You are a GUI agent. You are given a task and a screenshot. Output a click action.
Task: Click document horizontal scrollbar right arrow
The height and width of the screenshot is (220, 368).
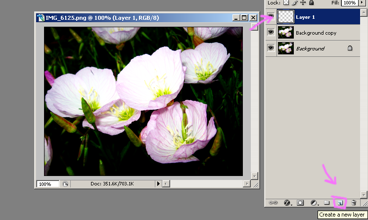coord(247,183)
